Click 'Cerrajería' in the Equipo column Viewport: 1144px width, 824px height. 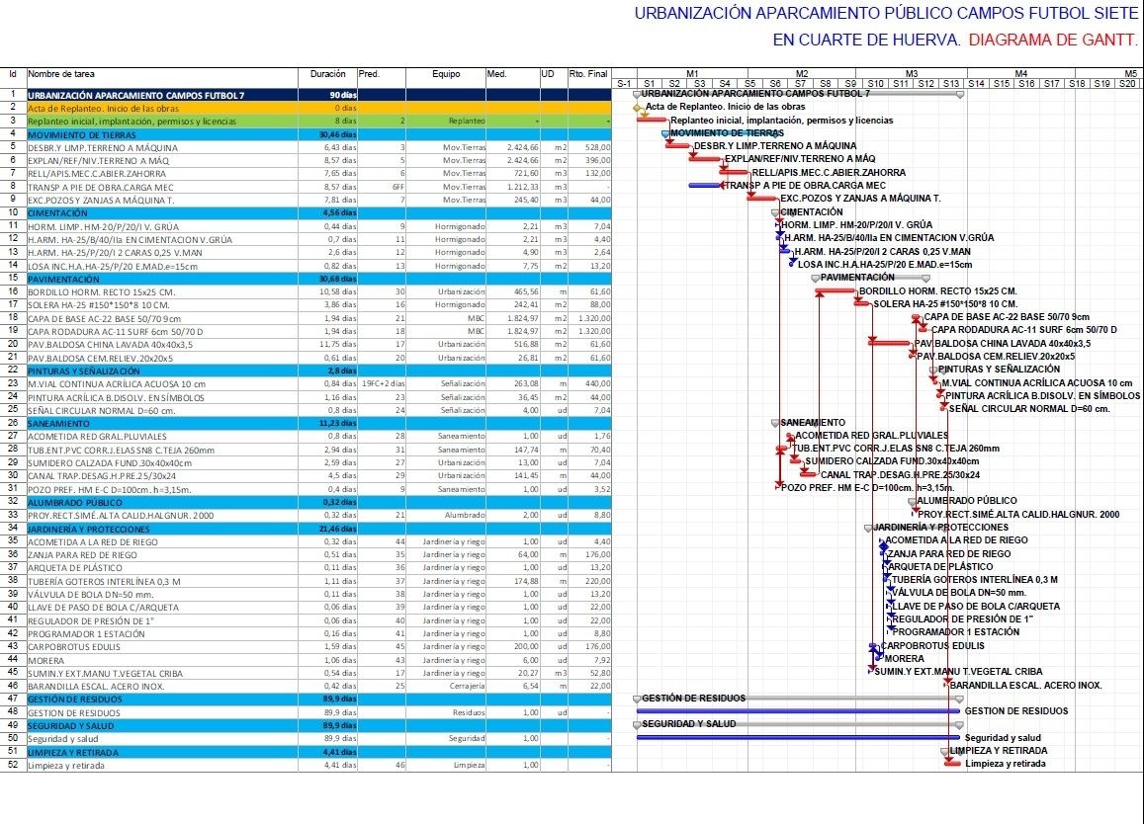pyautogui.click(x=467, y=687)
